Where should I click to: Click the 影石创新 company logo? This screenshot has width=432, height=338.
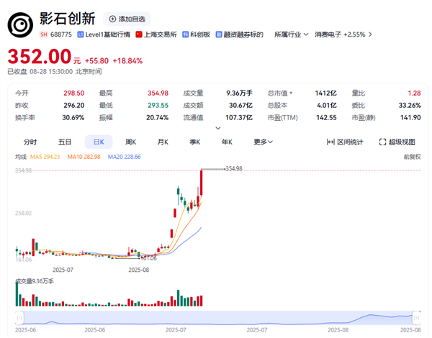click(20, 25)
